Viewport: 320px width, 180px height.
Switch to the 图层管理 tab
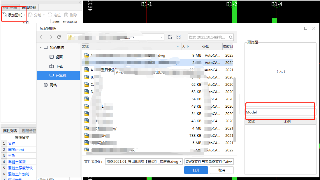click(x=29, y=131)
